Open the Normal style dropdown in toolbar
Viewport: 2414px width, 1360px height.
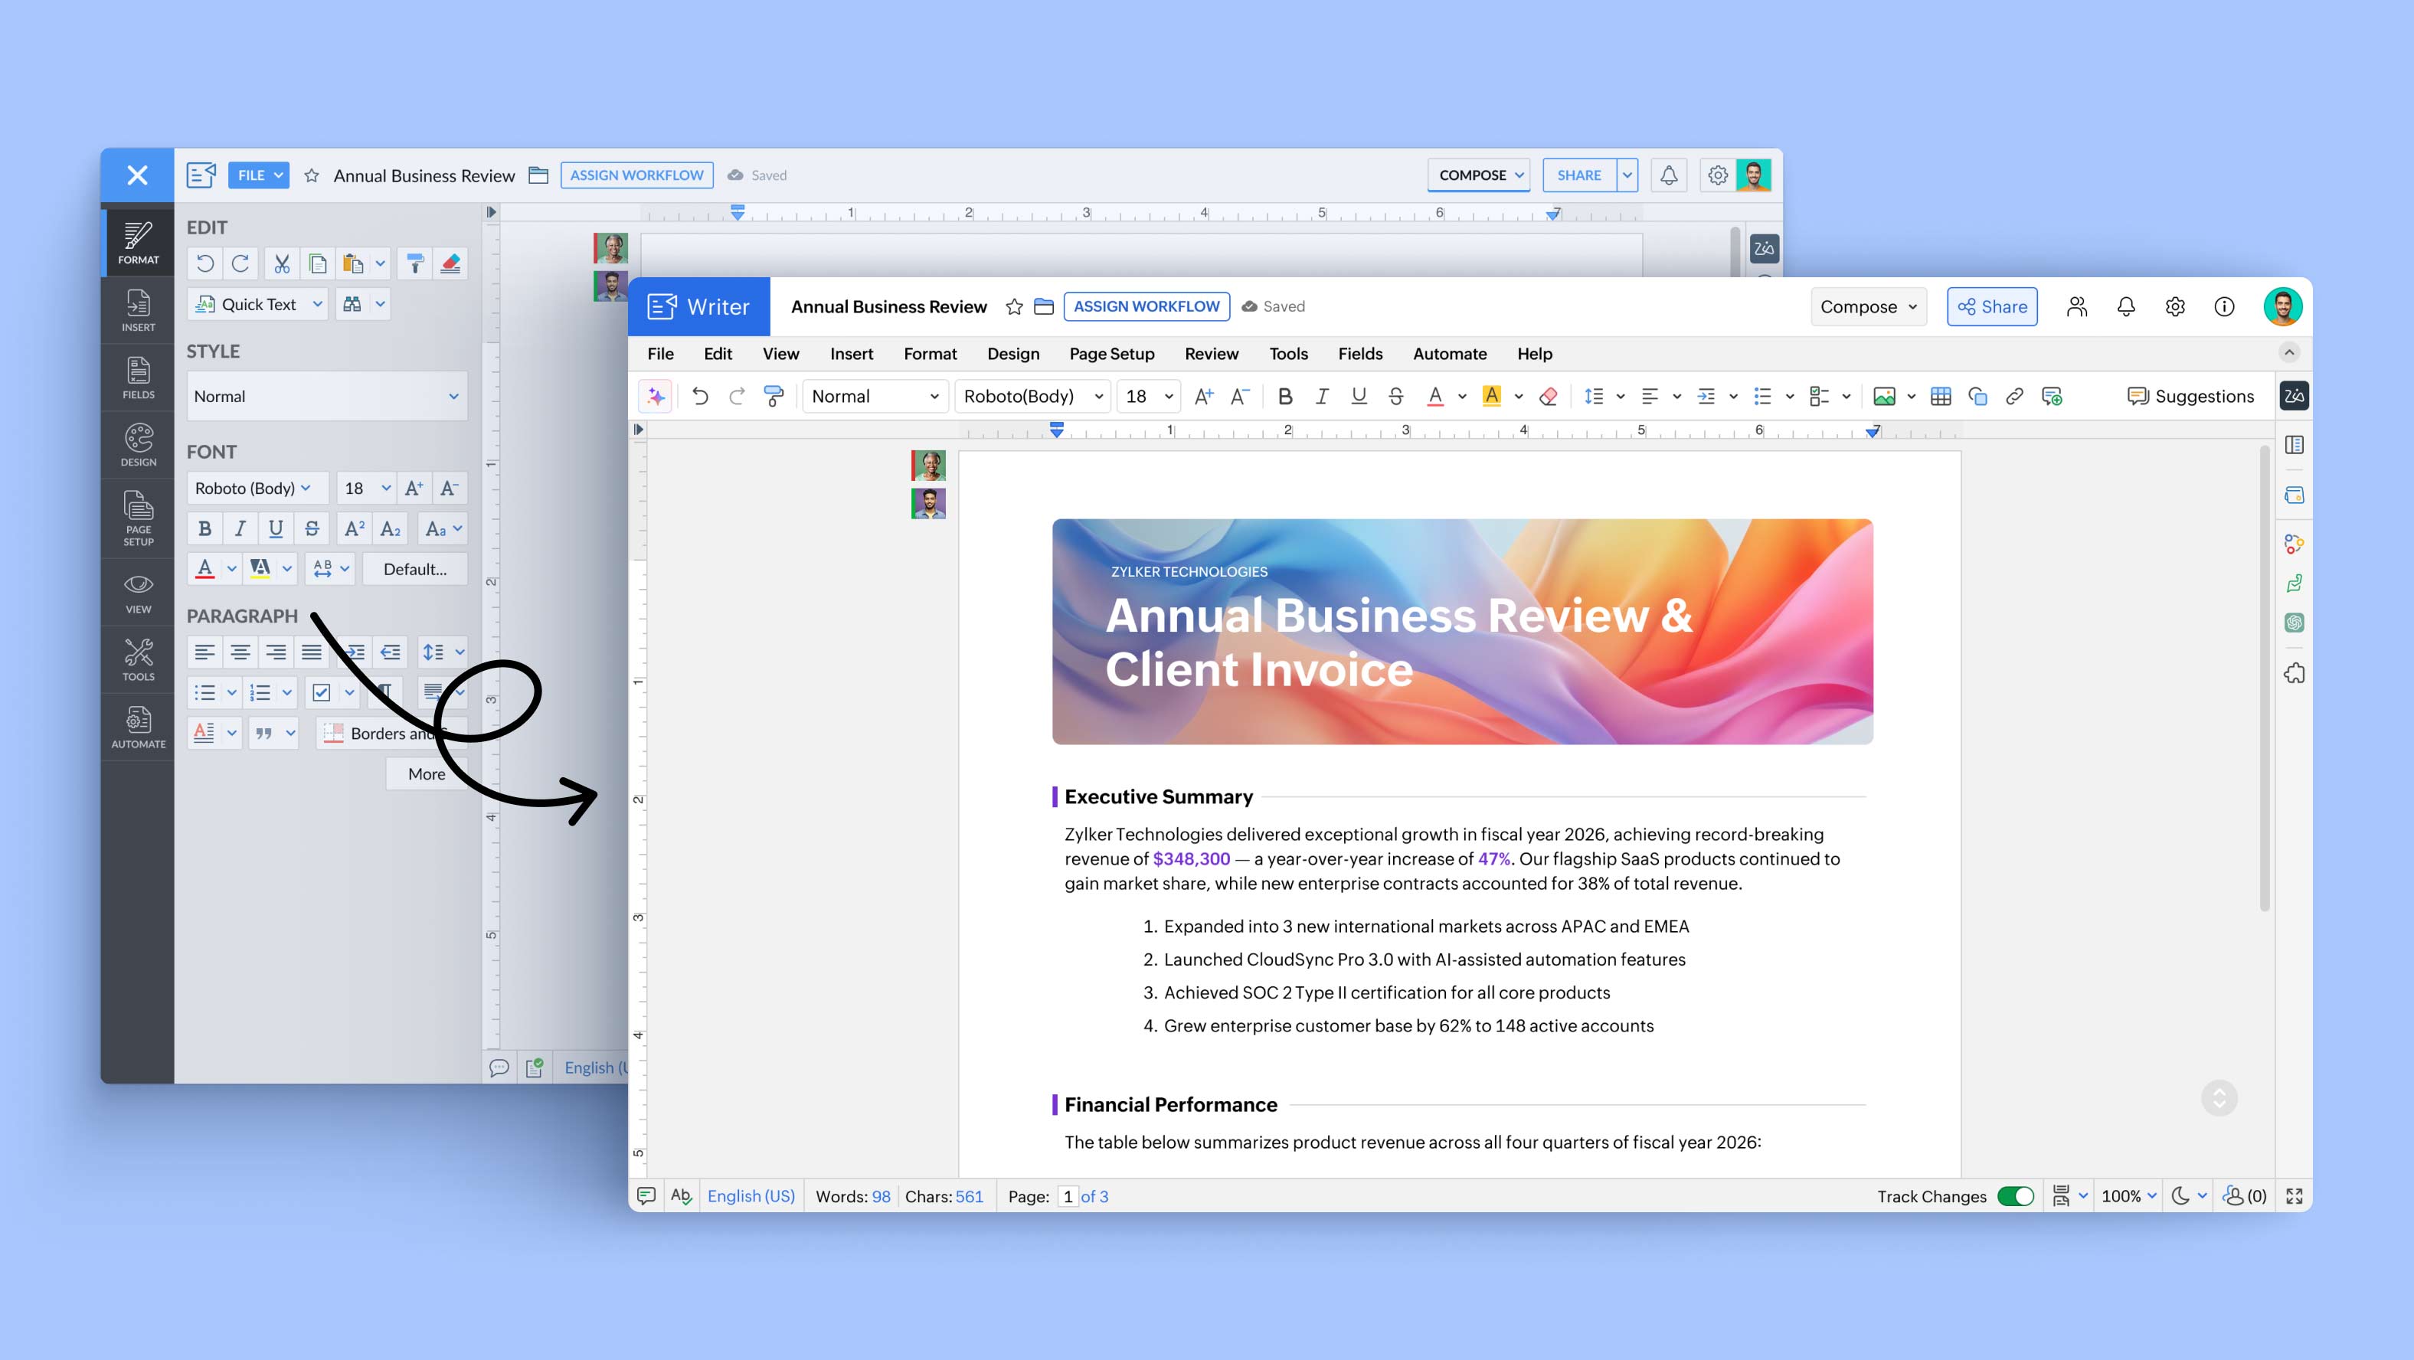click(875, 397)
